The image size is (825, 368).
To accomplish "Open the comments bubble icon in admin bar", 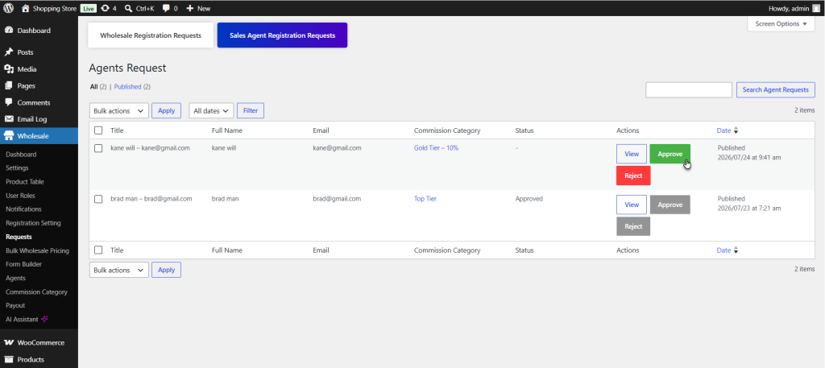I will (x=166, y=8).
